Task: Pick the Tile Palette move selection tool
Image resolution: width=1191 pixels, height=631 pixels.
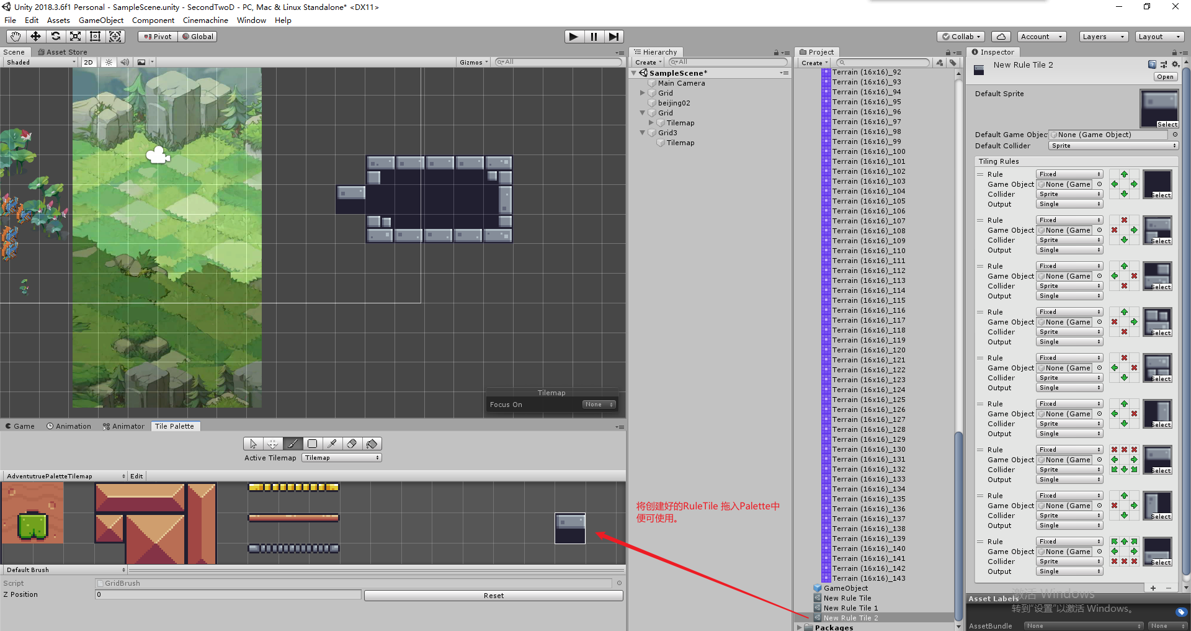Action: [273, 444]
